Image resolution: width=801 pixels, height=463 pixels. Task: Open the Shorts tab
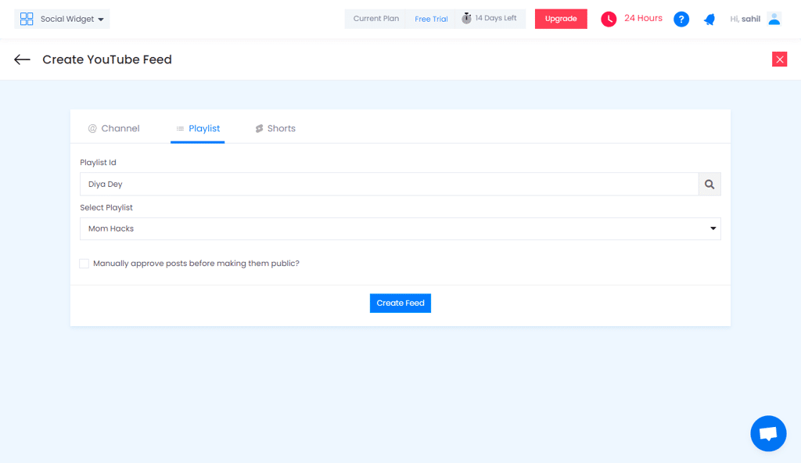click(x=275, y=127)
